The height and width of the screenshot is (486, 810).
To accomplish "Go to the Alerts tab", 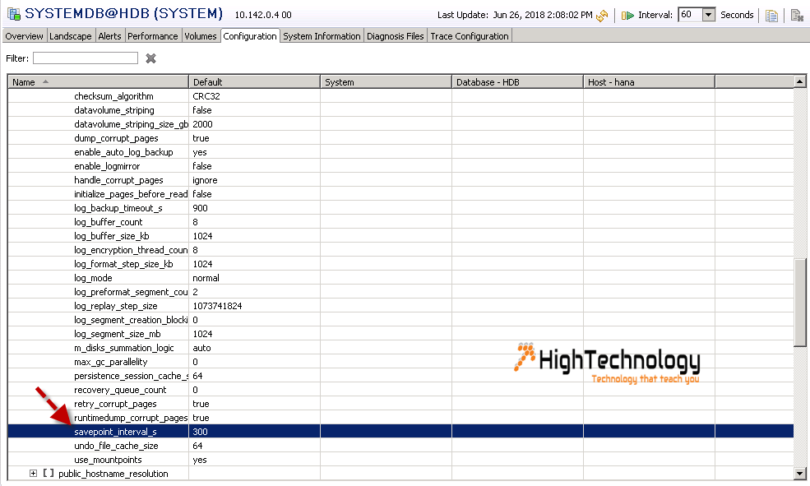I will 109,36.
